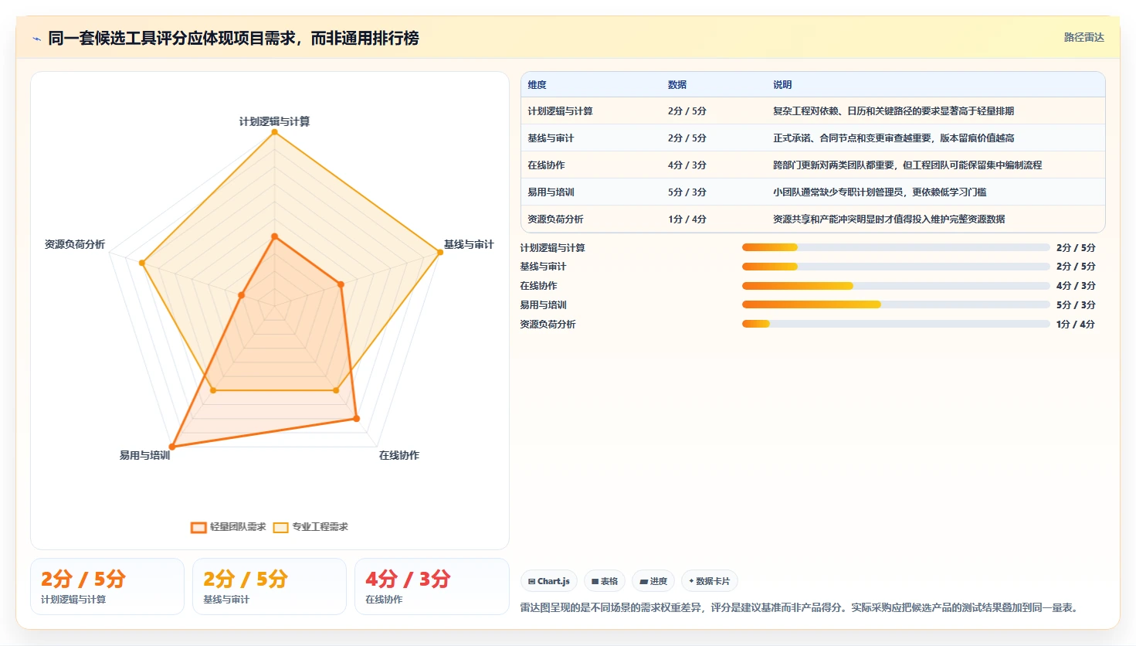Click the 数据 column header
Image resolution: width=1136 pixels, height=646 pixels.
tap(677, 85)
